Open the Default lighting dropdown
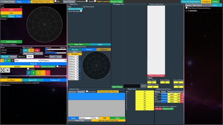 pyautogui.click(x=11, y=52)
